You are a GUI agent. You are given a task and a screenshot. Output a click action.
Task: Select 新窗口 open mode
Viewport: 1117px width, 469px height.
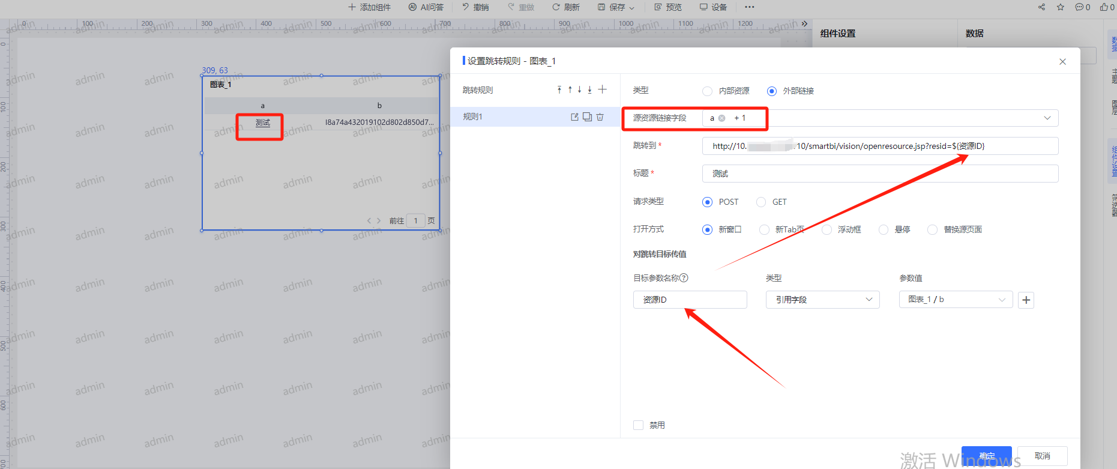click(x=707, y=229)
